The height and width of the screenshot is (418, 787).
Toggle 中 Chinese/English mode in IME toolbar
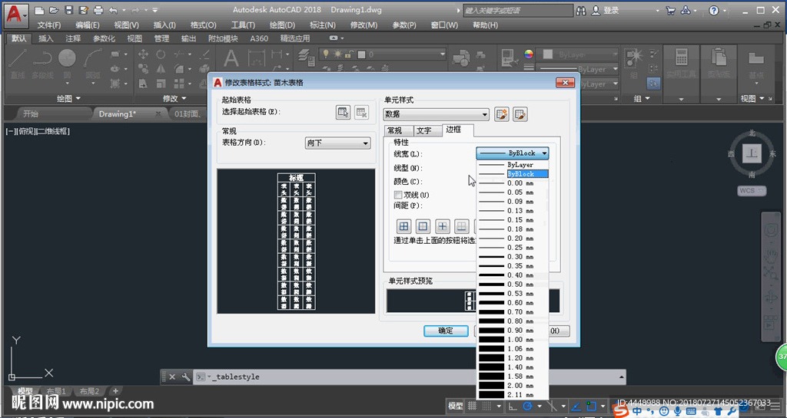click(x=637, y=411)
